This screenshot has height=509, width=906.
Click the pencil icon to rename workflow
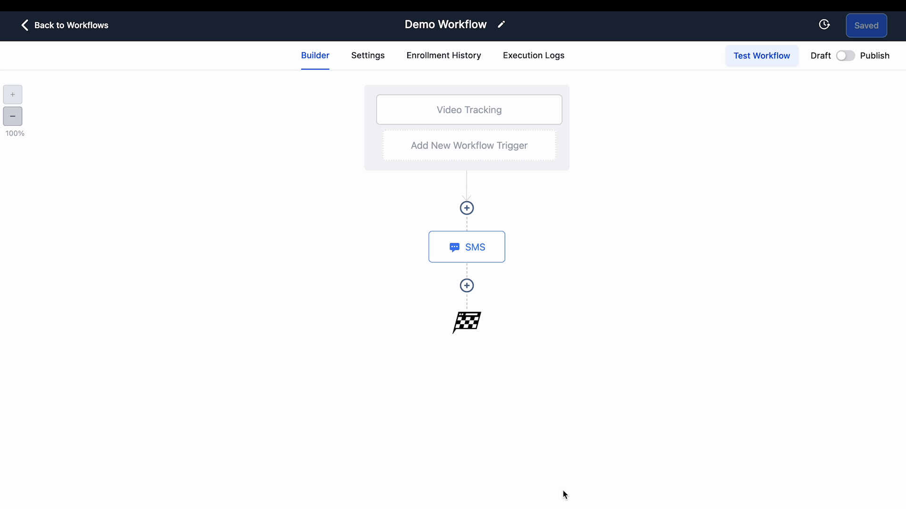[x=501, y=25]
